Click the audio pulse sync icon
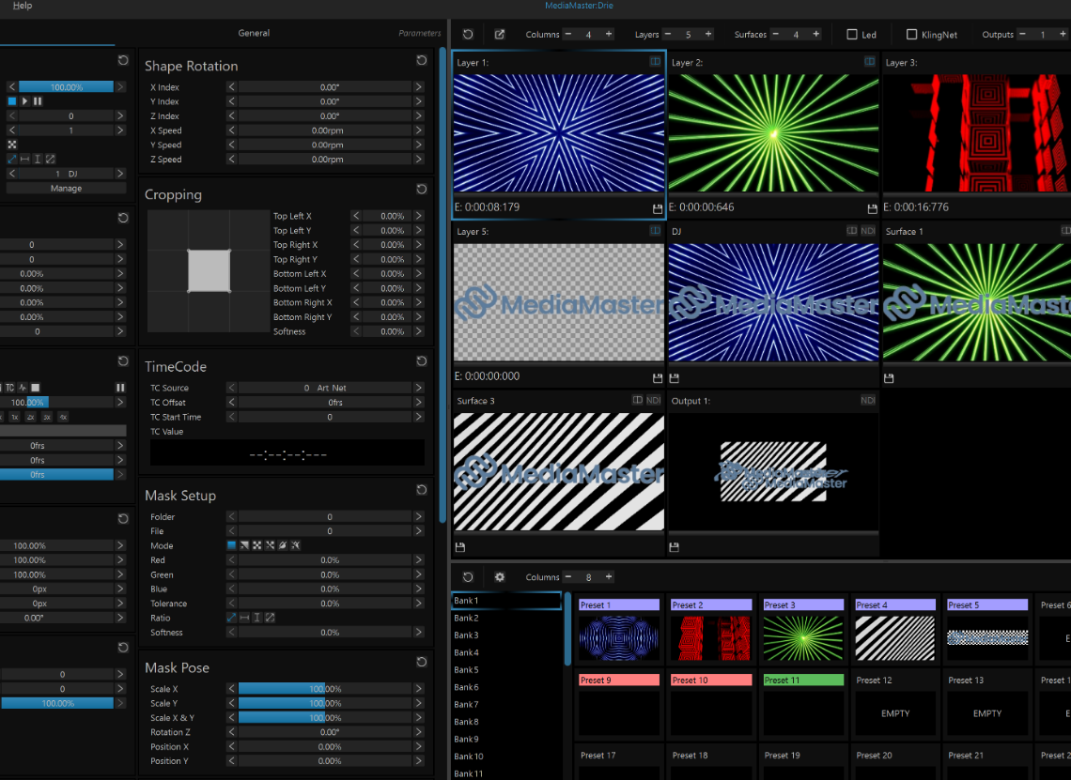Screen dimensions: 1071x780 [23, 388]
